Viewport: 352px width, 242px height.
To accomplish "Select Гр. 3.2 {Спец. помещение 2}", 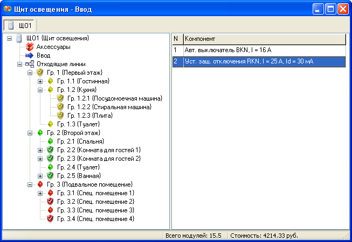I will (x=95, y=202).
